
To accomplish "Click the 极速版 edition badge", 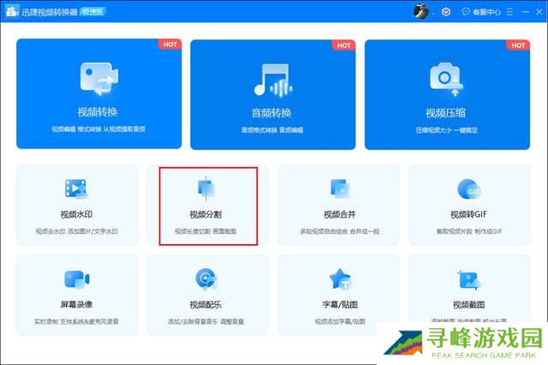I will click(92, 11).
